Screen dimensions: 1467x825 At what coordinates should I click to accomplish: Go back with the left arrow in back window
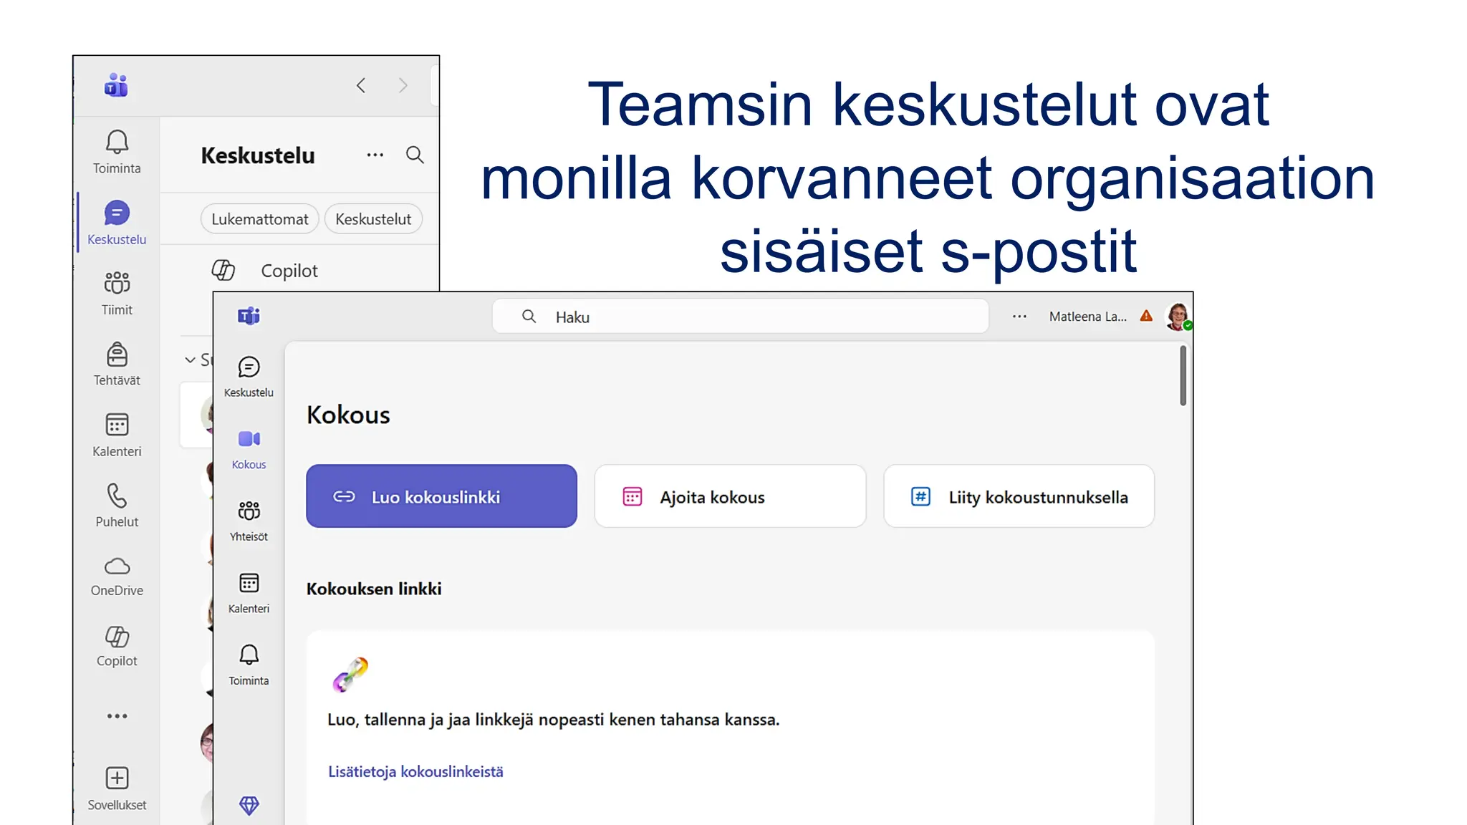[x=361, y=86]
